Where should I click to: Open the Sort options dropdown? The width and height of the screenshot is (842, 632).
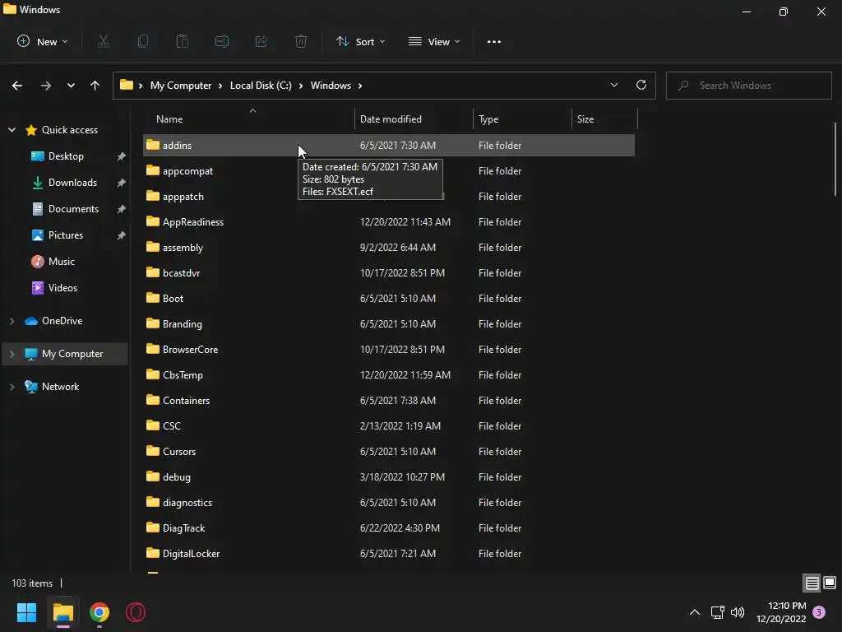coord(360,41)
